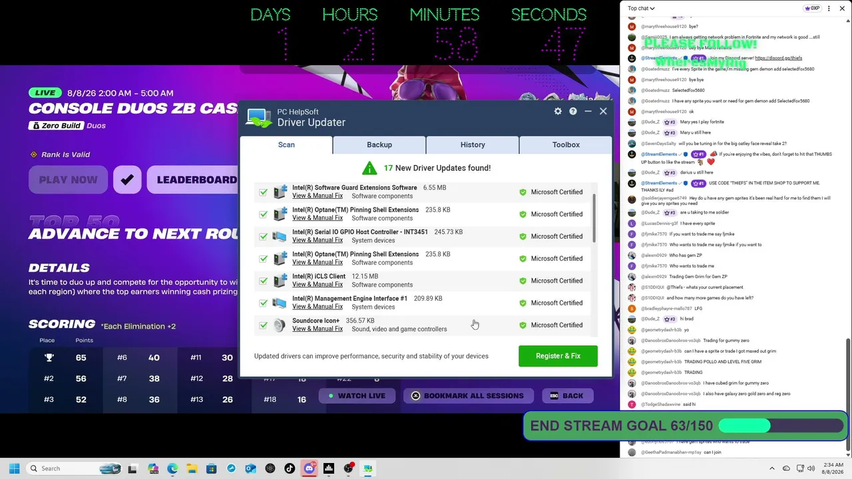Viewport: 852px width, 479px height.
Task: Open View & Manual Fix for iCLS Client
Action: (x=318, y=285)
